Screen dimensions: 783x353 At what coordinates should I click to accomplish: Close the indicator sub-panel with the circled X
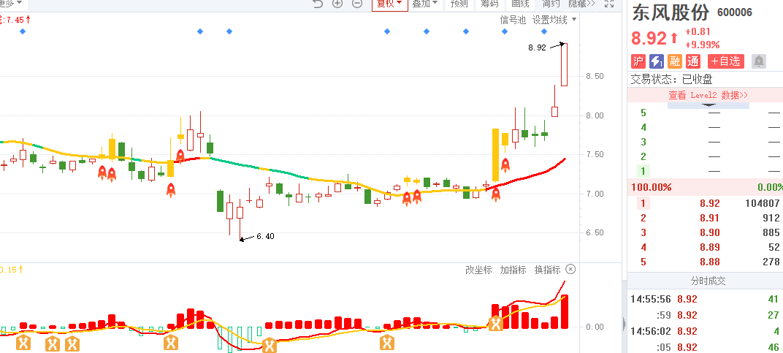tap(570, 270)
